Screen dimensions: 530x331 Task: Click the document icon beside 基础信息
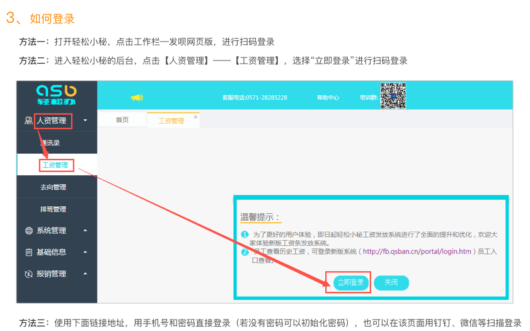29,252
